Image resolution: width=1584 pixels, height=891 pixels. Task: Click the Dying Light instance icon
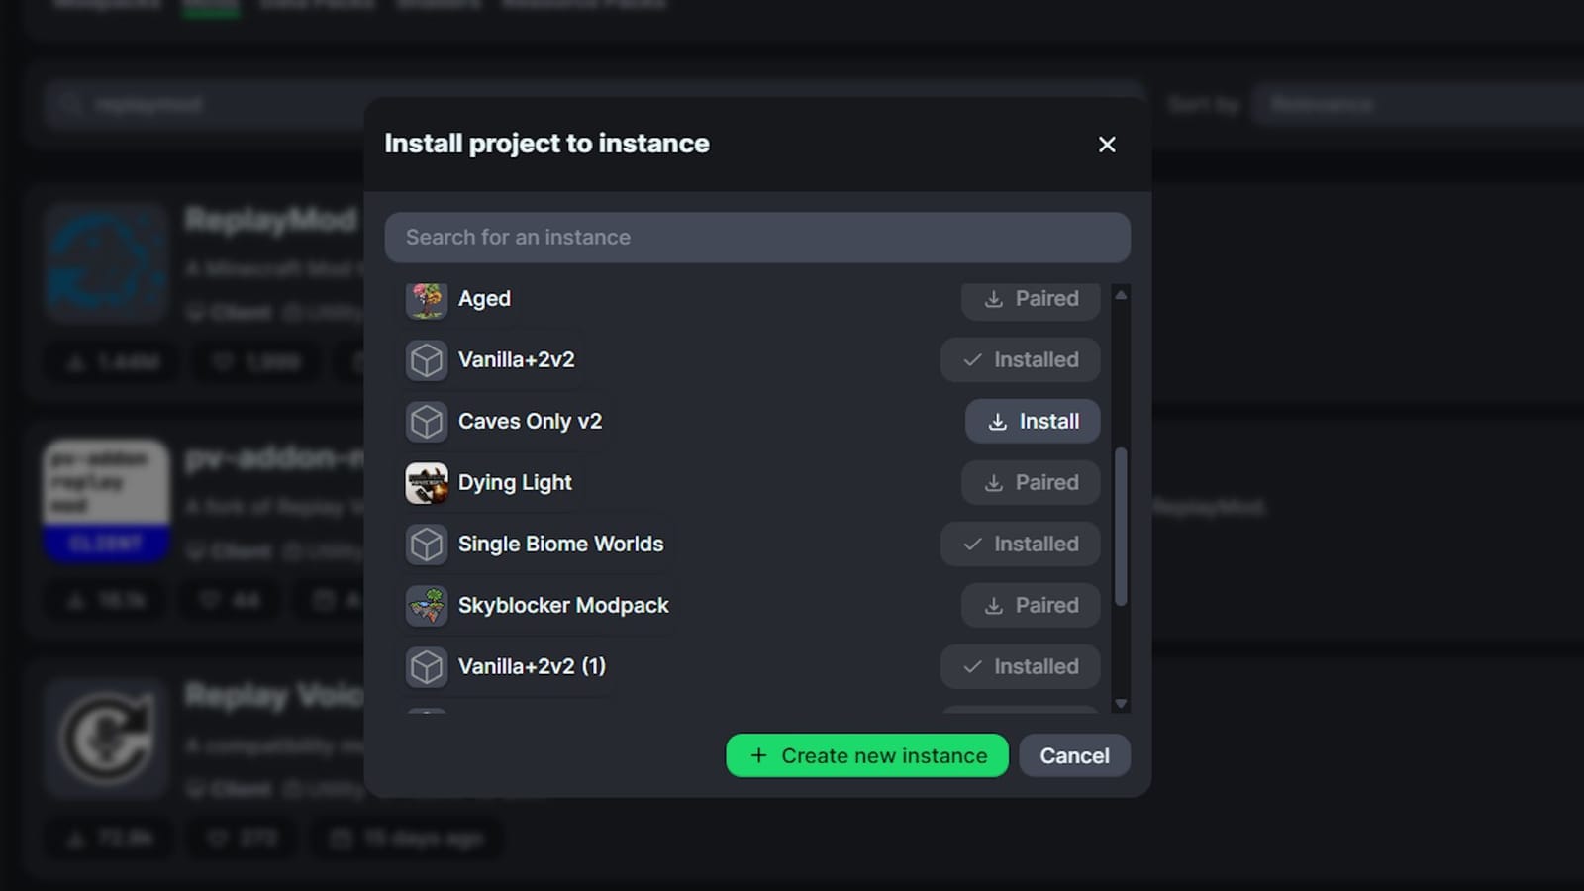click(x=427, y=483)
